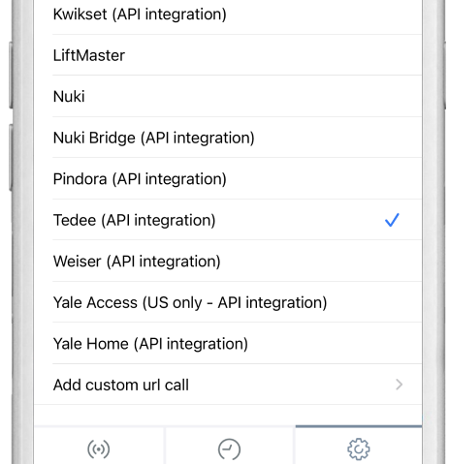The height and width of the screenshot is (464, 449).
Task: Tap the blue checkmark beside Tedee
Action: click(392, 220)
